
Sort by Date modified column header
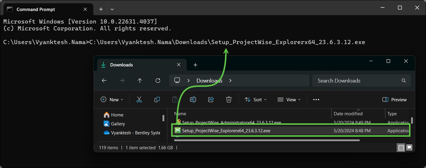click(348, 113)
